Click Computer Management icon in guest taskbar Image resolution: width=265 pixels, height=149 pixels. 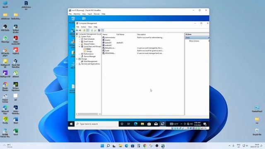pos(163,124)
